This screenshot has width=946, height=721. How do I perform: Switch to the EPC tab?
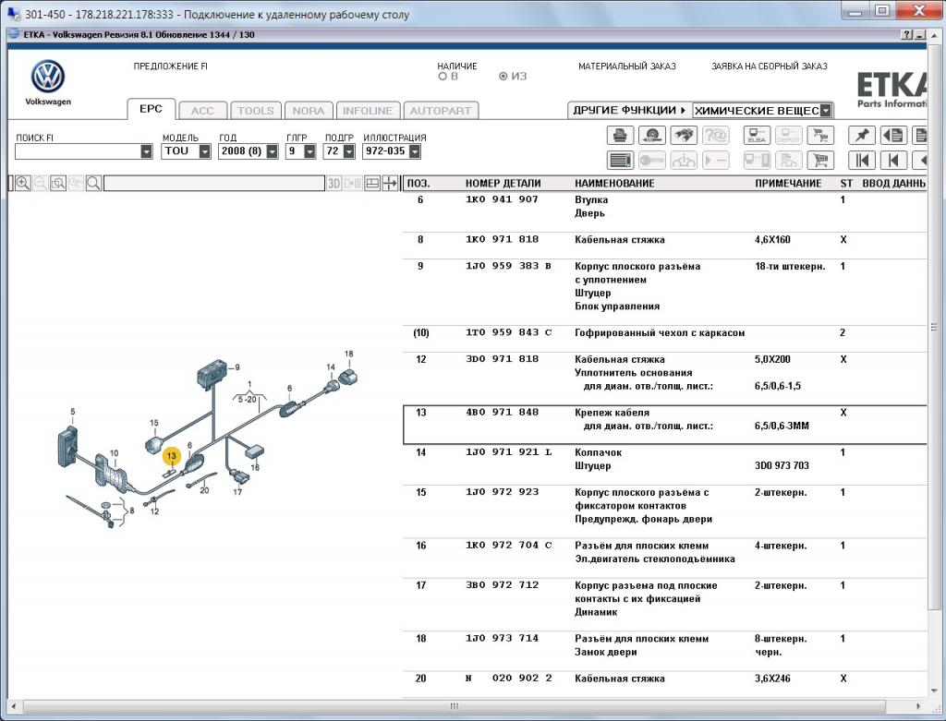pyautogui.click(x=151, y=109)
